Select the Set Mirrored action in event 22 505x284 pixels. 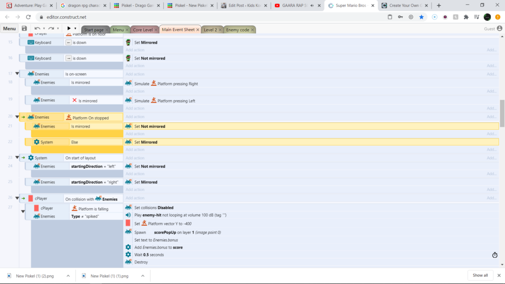pos(311,142)
